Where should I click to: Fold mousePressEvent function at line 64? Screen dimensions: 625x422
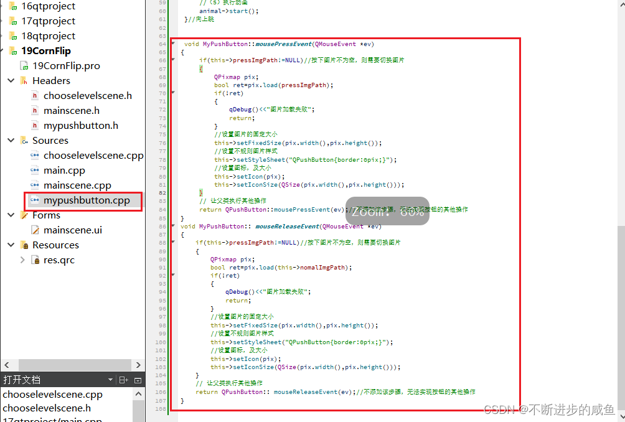click(173, 43)
